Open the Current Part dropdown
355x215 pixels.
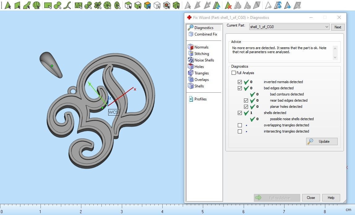[x=289, y=27]
